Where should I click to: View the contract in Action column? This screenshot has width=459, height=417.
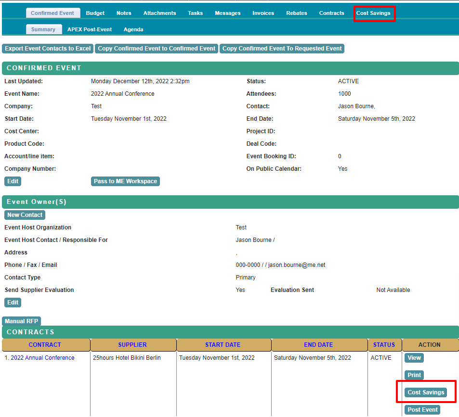tap(414, 358)
